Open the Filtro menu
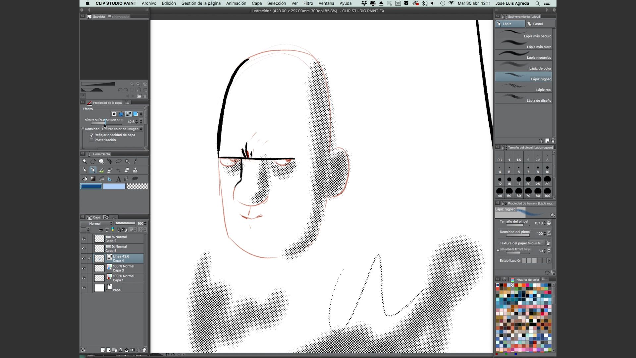 click(308, 3)
